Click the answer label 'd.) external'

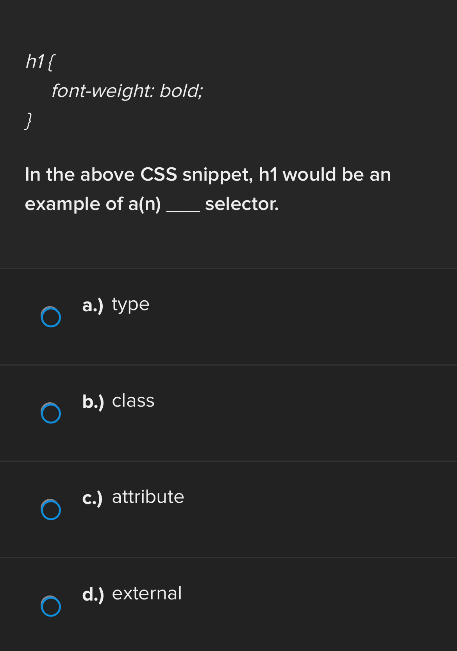pos(132,594)
